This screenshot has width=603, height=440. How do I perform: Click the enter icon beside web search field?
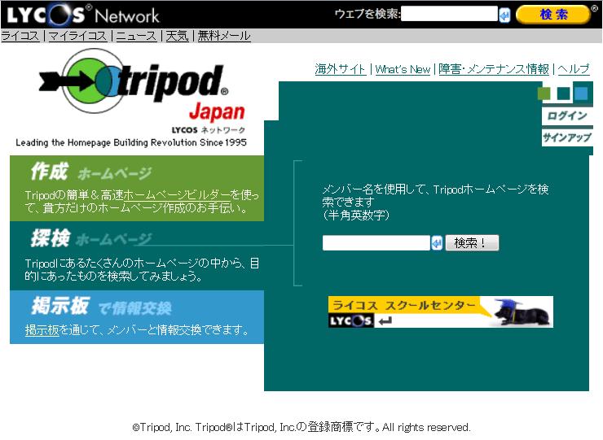(505, 15)
